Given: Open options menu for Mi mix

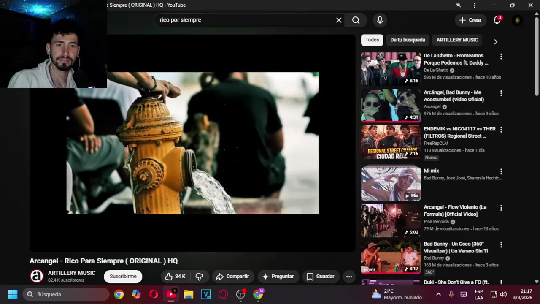Looking at the screenshot, I should (501, 171).
